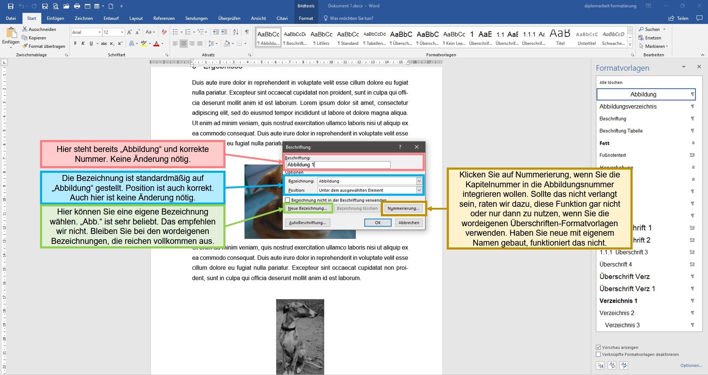Open the Bezeichnung dropdown in the dialog
The width and height of the screenshot is (708, 375).
pos(419,181)
